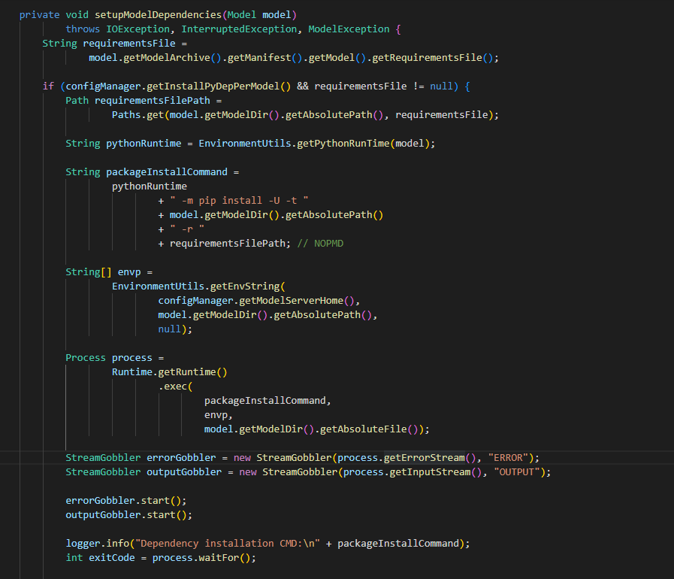Click Paths.get call
Screen dimensions: 674x579
click(138, 115)
